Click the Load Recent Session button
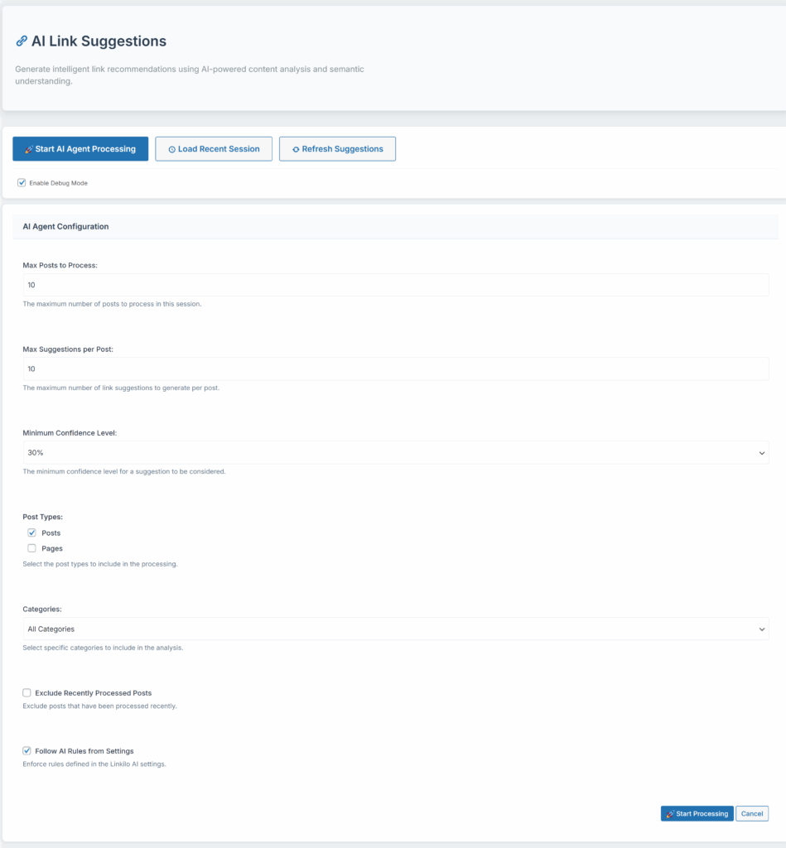The width and height of the screenshot is (786, 848). coord(214,148)
